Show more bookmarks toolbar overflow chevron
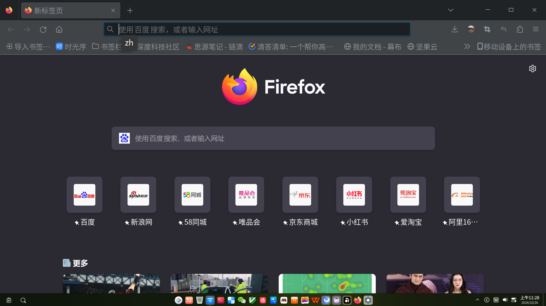Image resolution: width=546 pixels, height=306 pixels. click(467, 46)
